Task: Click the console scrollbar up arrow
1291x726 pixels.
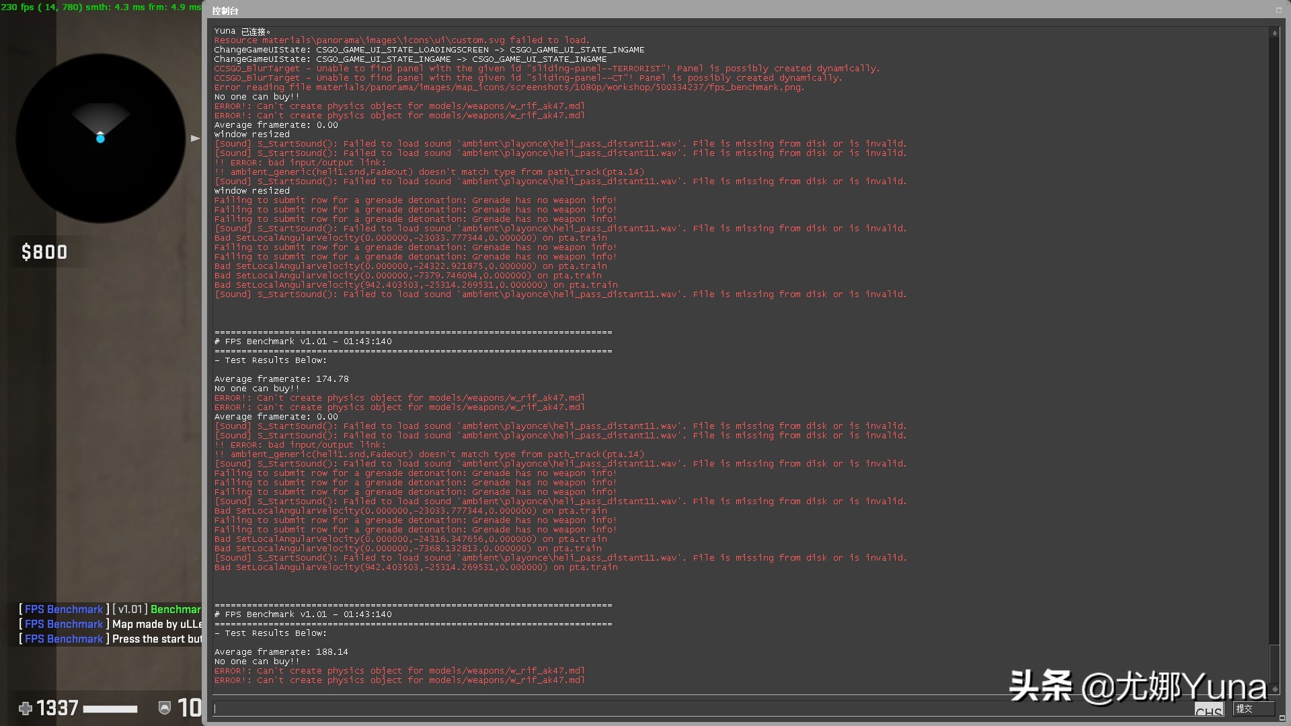Action: (1274, 33)
